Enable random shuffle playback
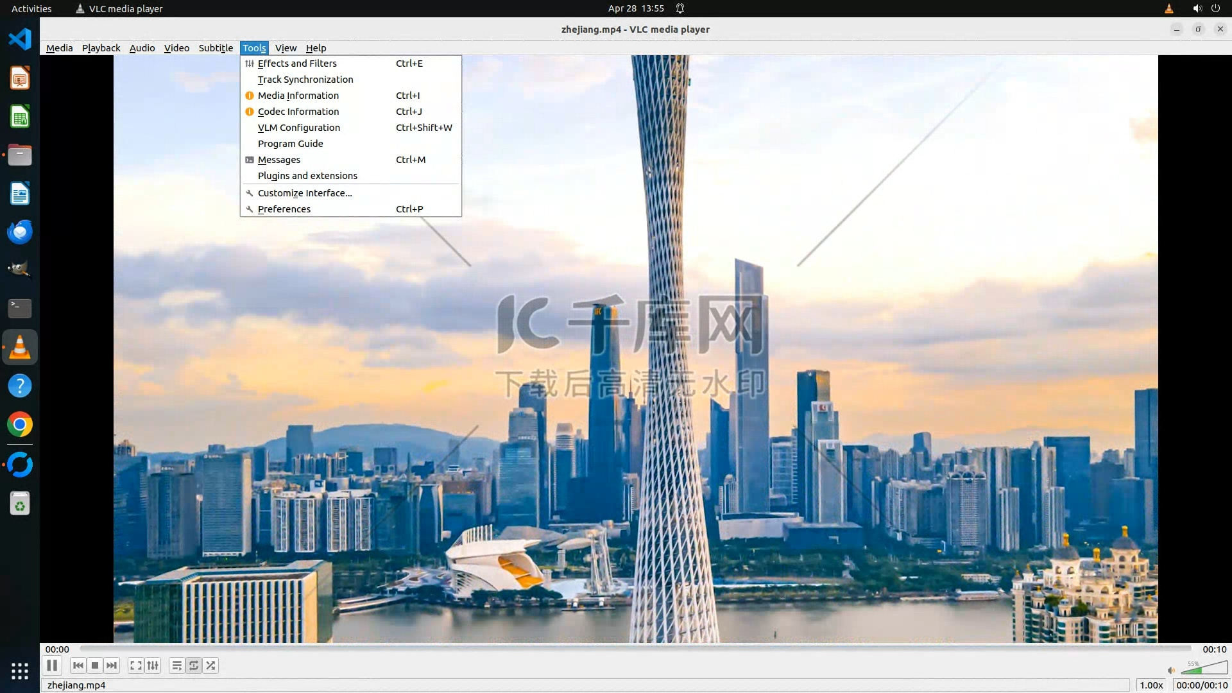 tap(210, 665)
